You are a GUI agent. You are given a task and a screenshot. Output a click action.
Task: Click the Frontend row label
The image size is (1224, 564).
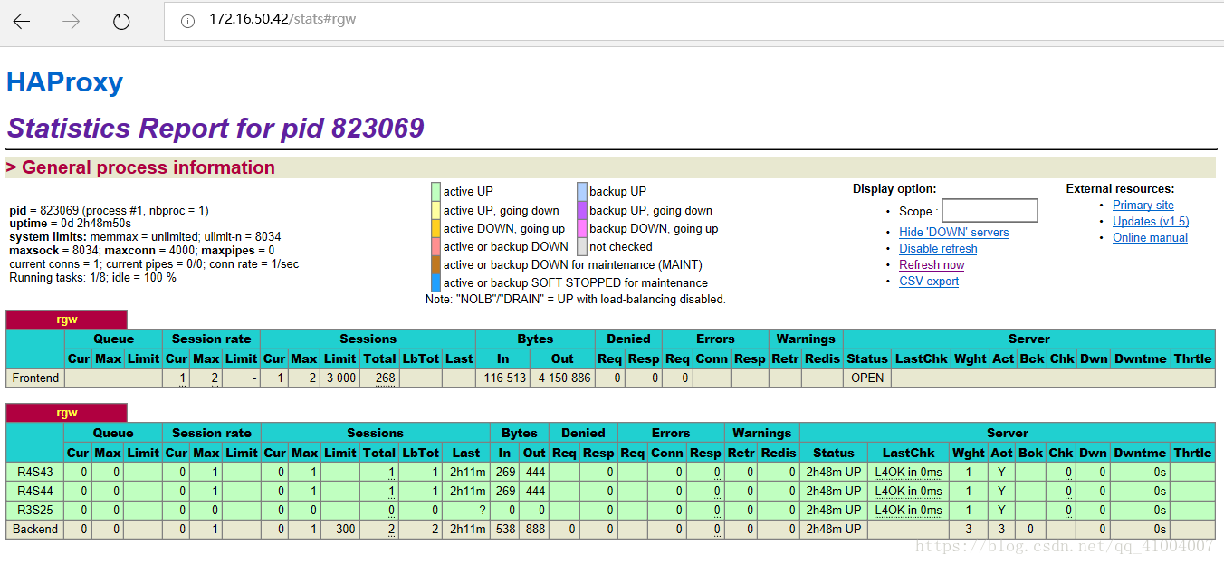(35, 378)
